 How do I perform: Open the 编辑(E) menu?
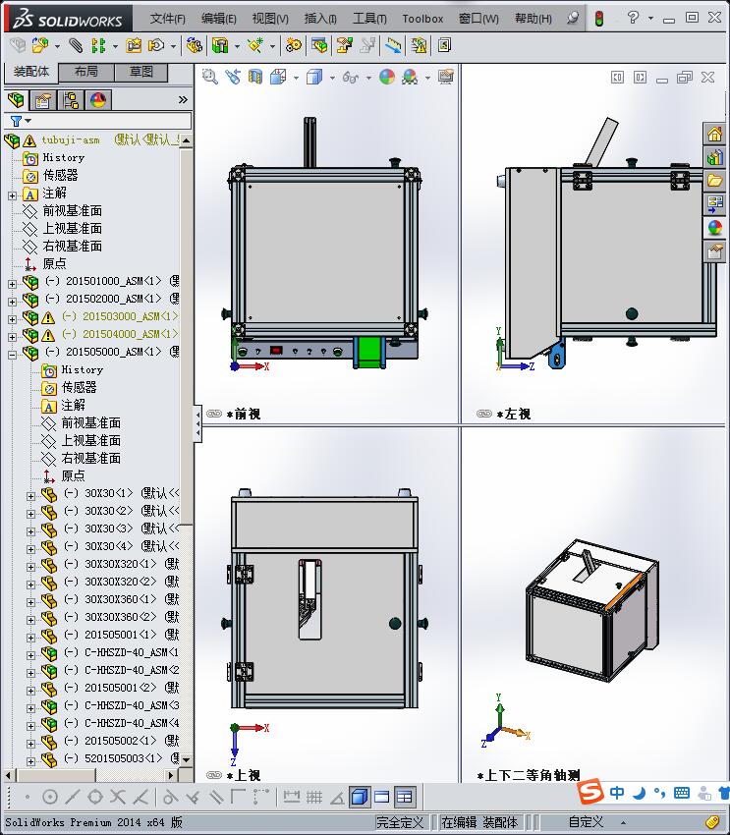(x=219, y=19)
